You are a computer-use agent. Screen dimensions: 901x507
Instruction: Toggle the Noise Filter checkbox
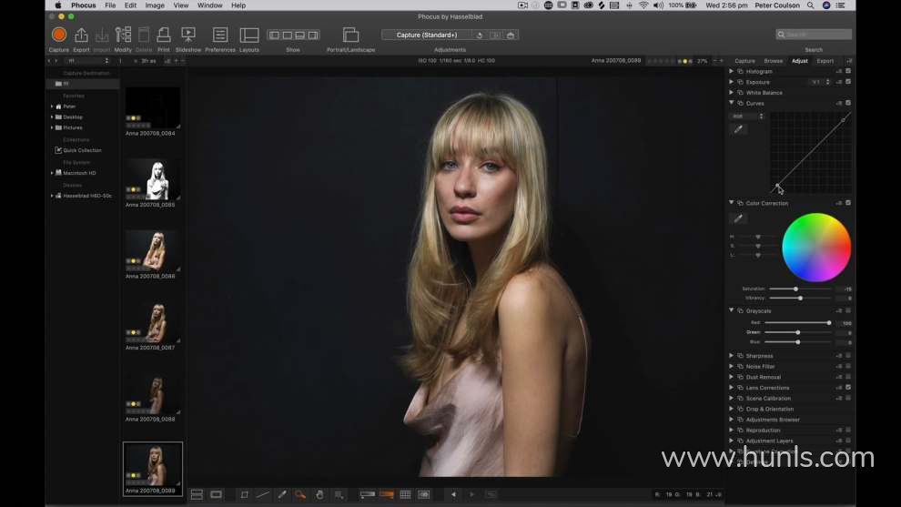click(848, 366)
